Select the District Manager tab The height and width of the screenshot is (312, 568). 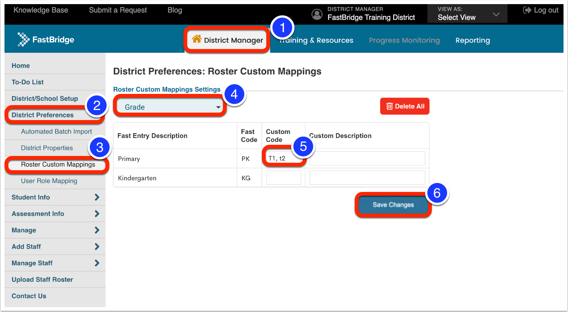coord(227,40)
